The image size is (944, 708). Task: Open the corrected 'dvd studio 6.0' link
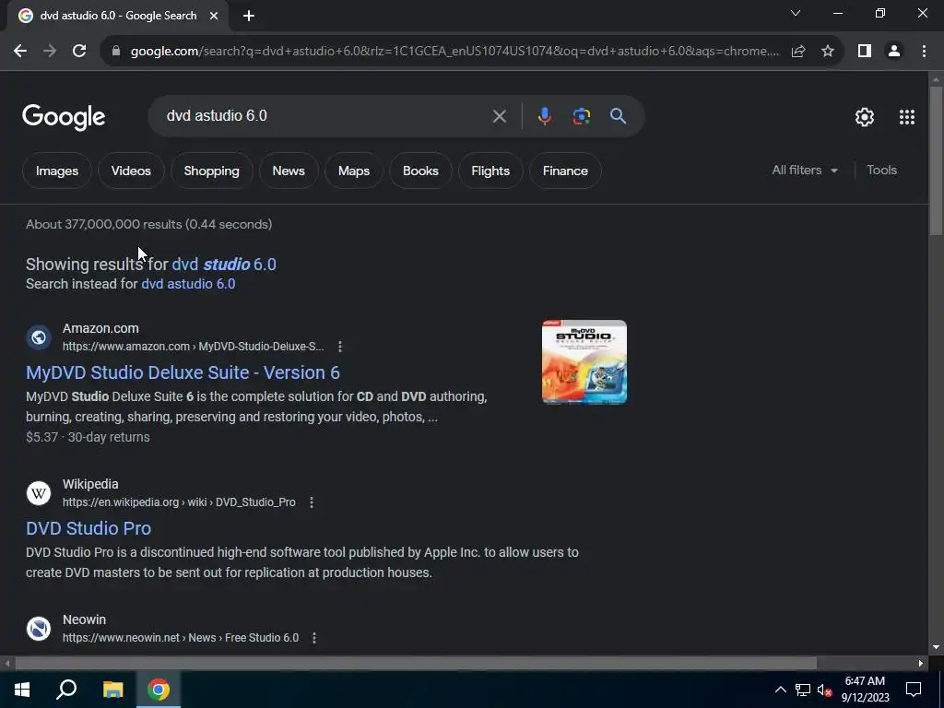pos(224,265)
